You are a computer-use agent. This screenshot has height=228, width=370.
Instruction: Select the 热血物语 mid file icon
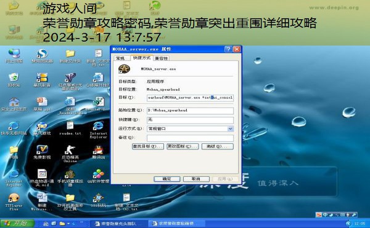tap(42, 178)
